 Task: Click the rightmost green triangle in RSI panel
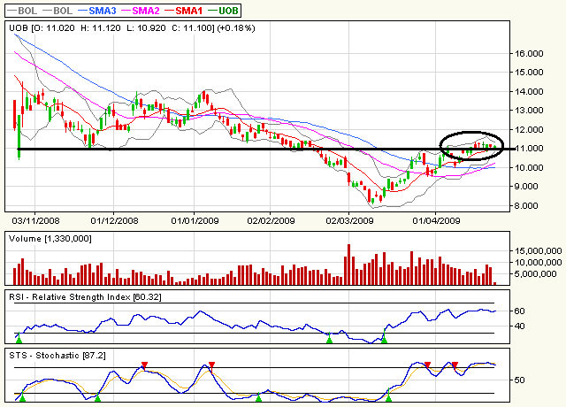(x=385, y=339)
